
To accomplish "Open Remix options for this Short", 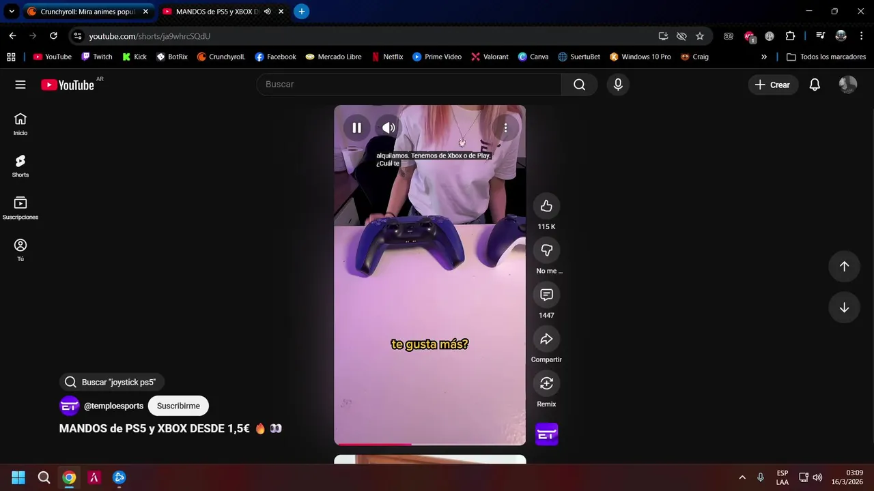I will [546, 383].
